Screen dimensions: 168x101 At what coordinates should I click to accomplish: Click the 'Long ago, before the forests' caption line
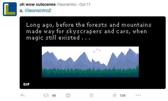coord(89,25)
